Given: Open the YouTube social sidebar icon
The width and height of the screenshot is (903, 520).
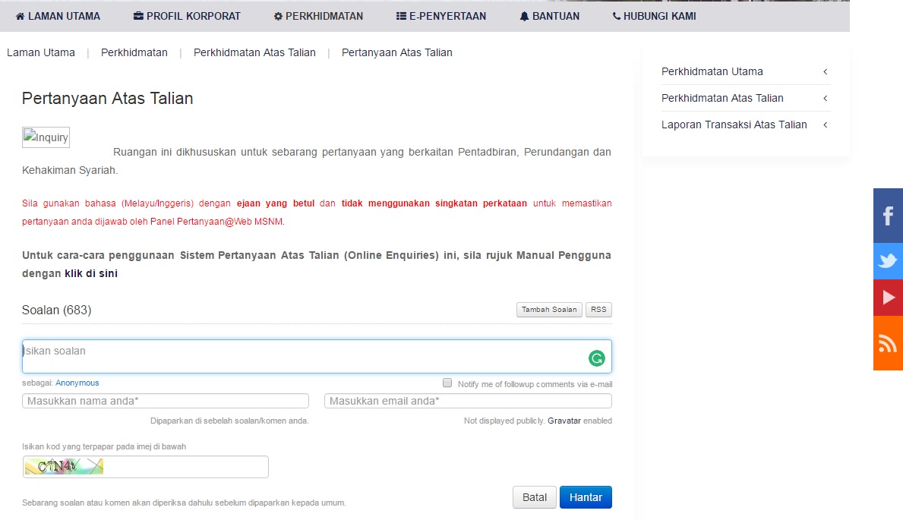Looking at the screenshot, I should [888, 298].
